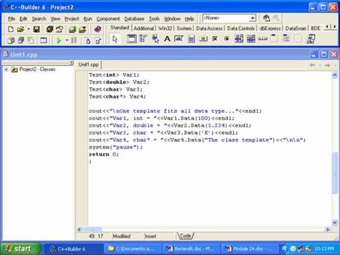This screenshot has width=340, height=255.
Task: Click the Code tab at bottom
Action: click(x=185, y=236)
